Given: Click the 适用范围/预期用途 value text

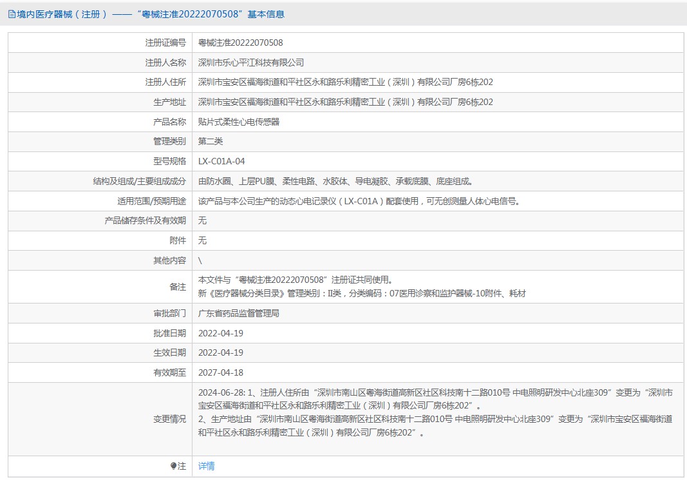Looking at the screenshot, I should pyautogui.click(x=359, y=201).
